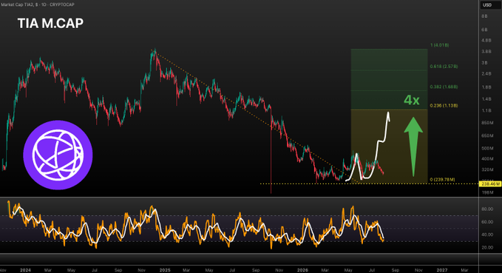Click the 2025 year label on time axis
Screen dimensions: 502x273
(165, 270)
